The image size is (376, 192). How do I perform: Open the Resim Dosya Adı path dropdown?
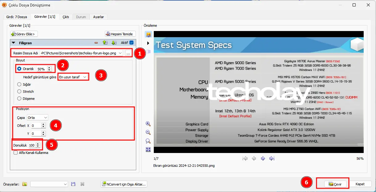pyautogui.click(x=120, y=53)
